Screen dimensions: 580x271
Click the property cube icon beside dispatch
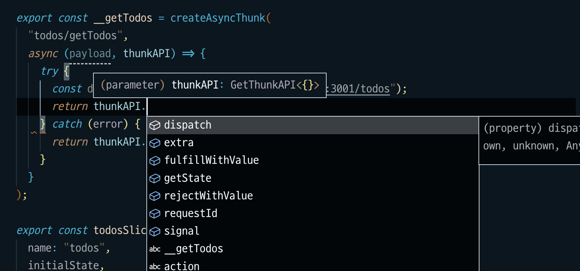coord(155,126)
